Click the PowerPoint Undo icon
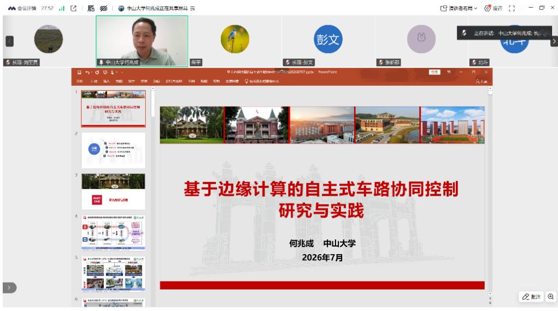 pos(87,72)
